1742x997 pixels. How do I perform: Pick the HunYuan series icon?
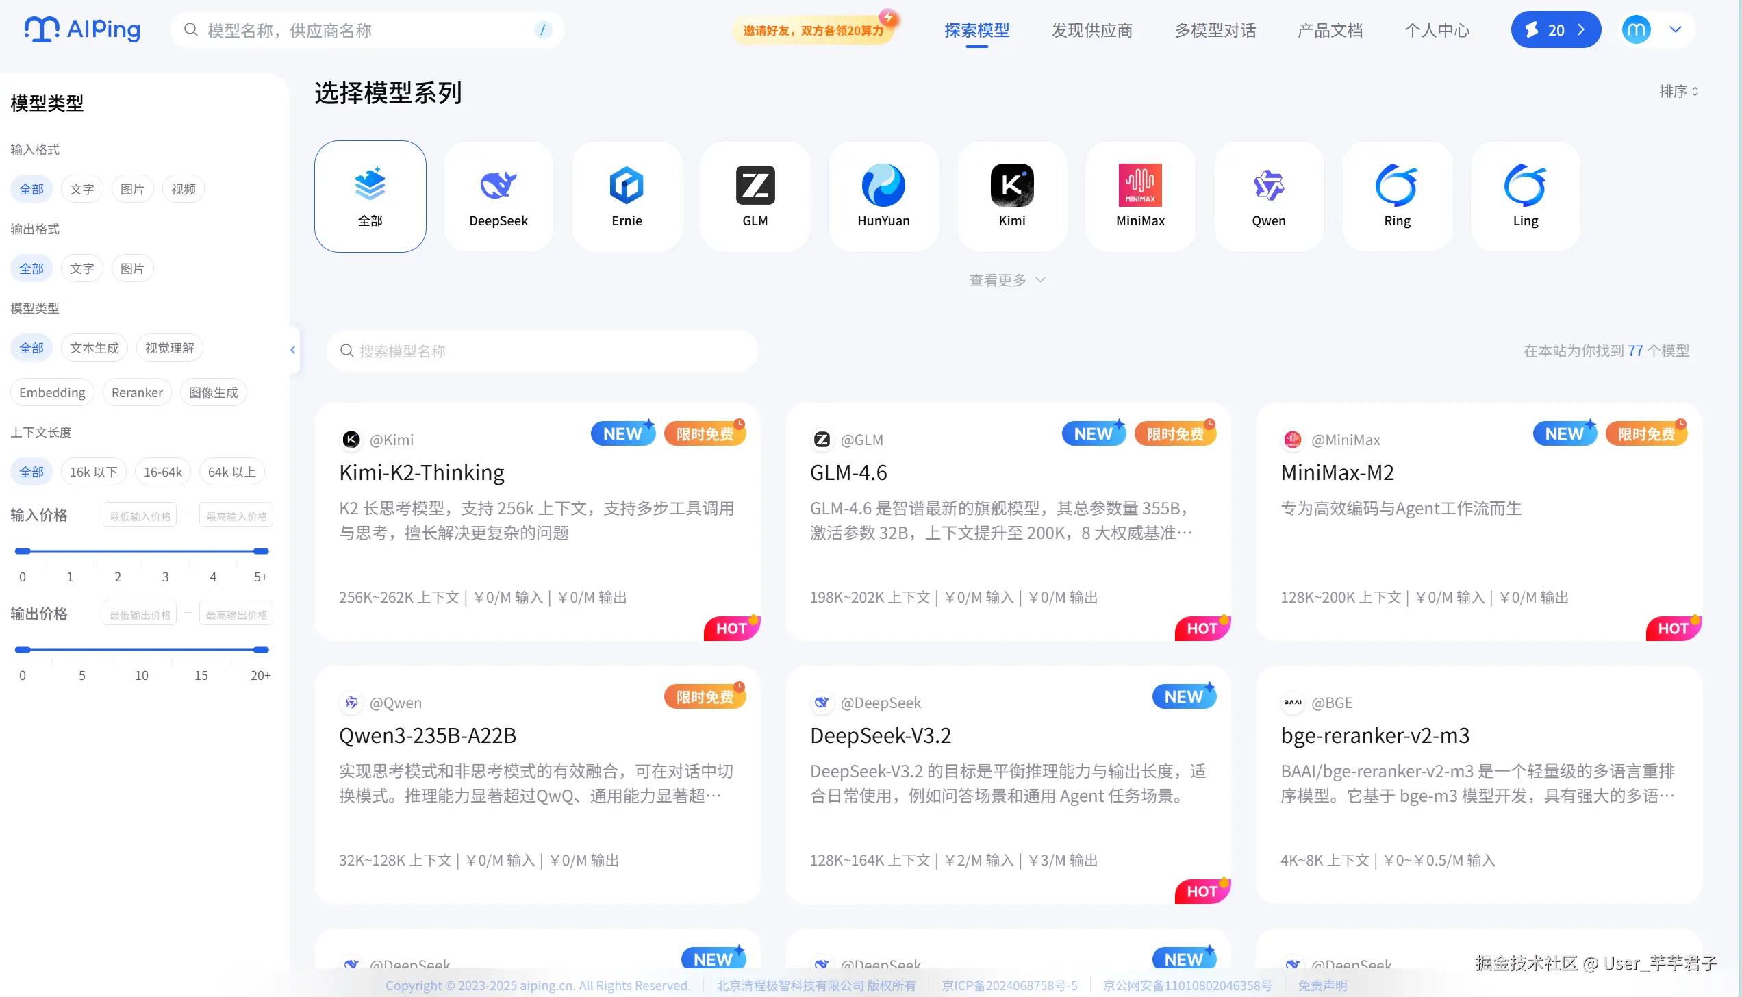tap(883, 186)
